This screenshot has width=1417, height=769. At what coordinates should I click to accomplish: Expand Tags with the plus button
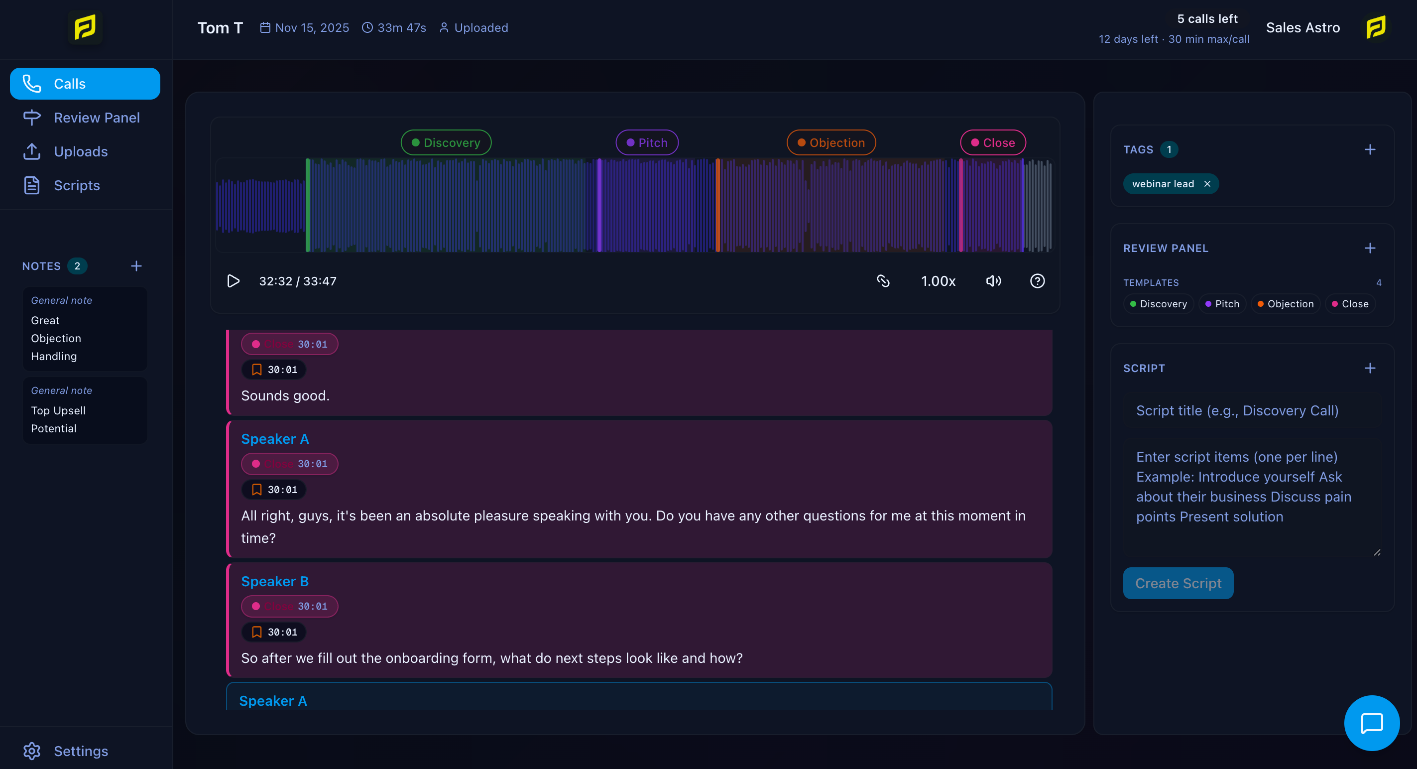click(1370, 149)
